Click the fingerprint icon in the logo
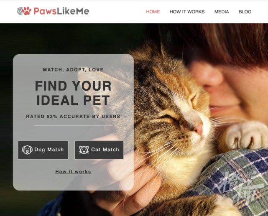Viewport: 268px width, 216px height. (20, 11)
